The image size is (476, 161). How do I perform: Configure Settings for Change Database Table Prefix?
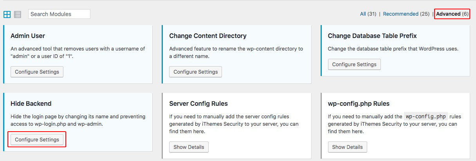(x=354, y=64)
